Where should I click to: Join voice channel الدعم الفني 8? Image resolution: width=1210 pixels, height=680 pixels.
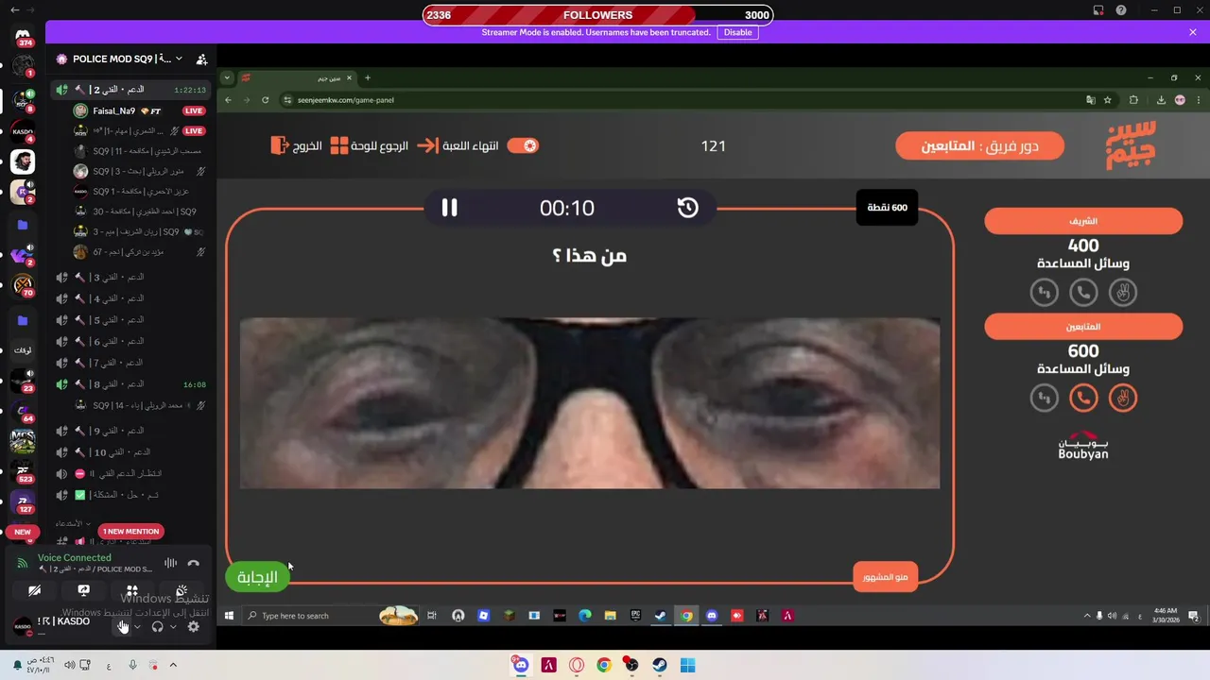pos(130,384)
